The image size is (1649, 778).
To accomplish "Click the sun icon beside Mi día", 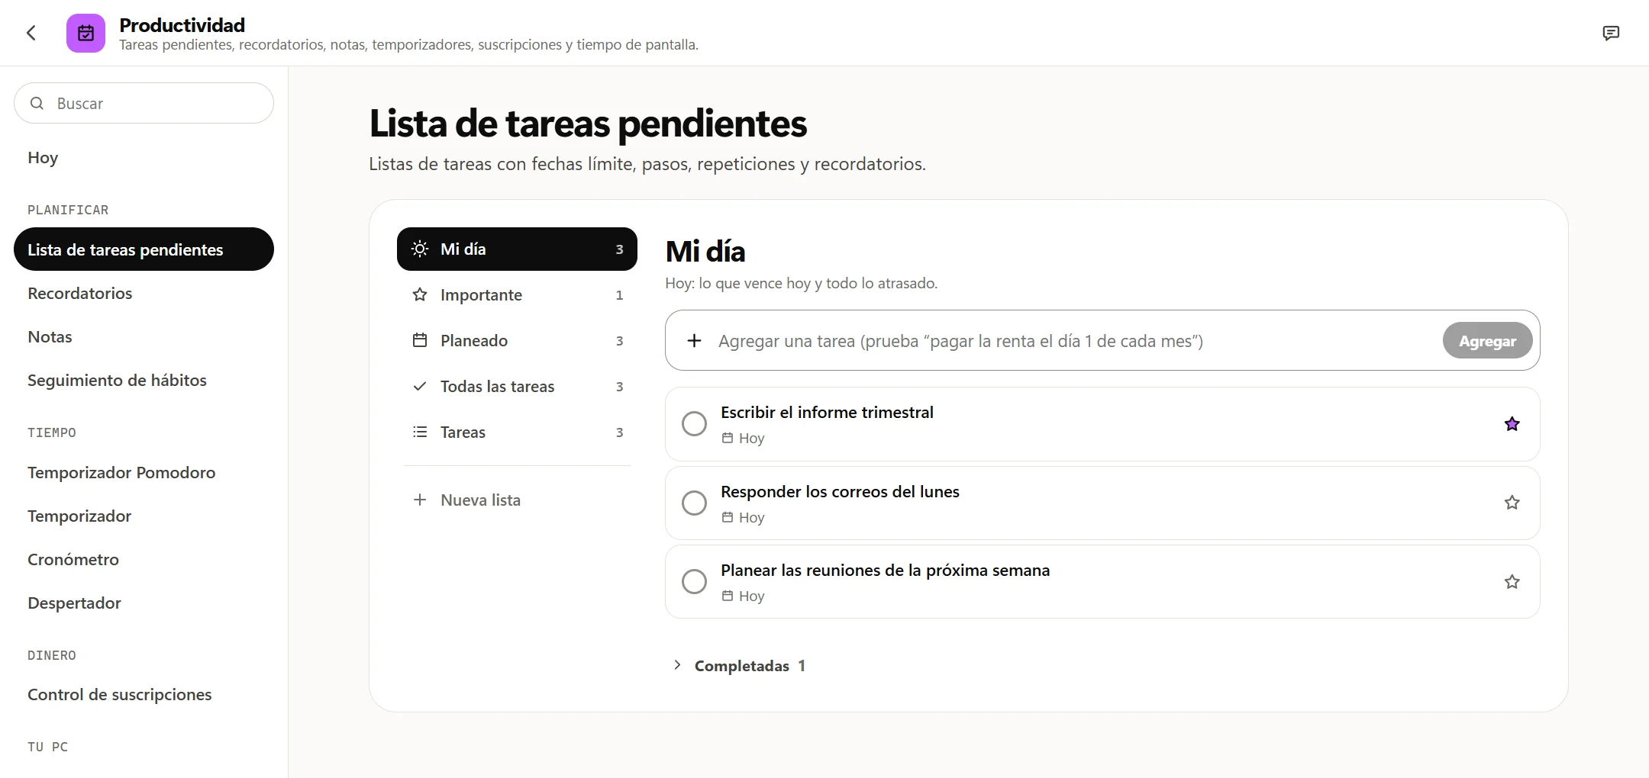I will 420,249.
